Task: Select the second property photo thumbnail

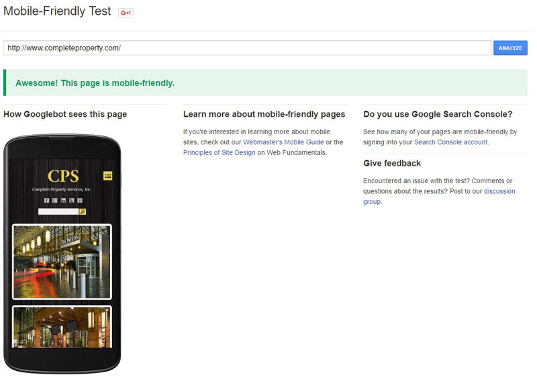Action: click(62, 327)
